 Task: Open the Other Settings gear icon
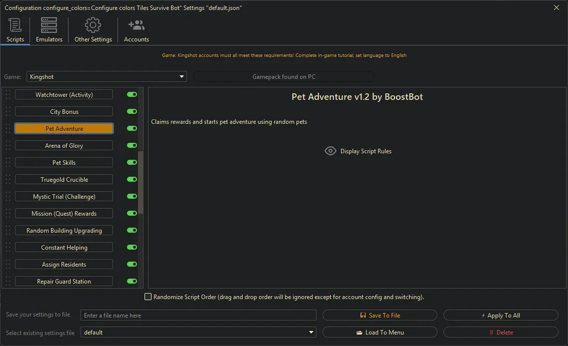(93, 25)
